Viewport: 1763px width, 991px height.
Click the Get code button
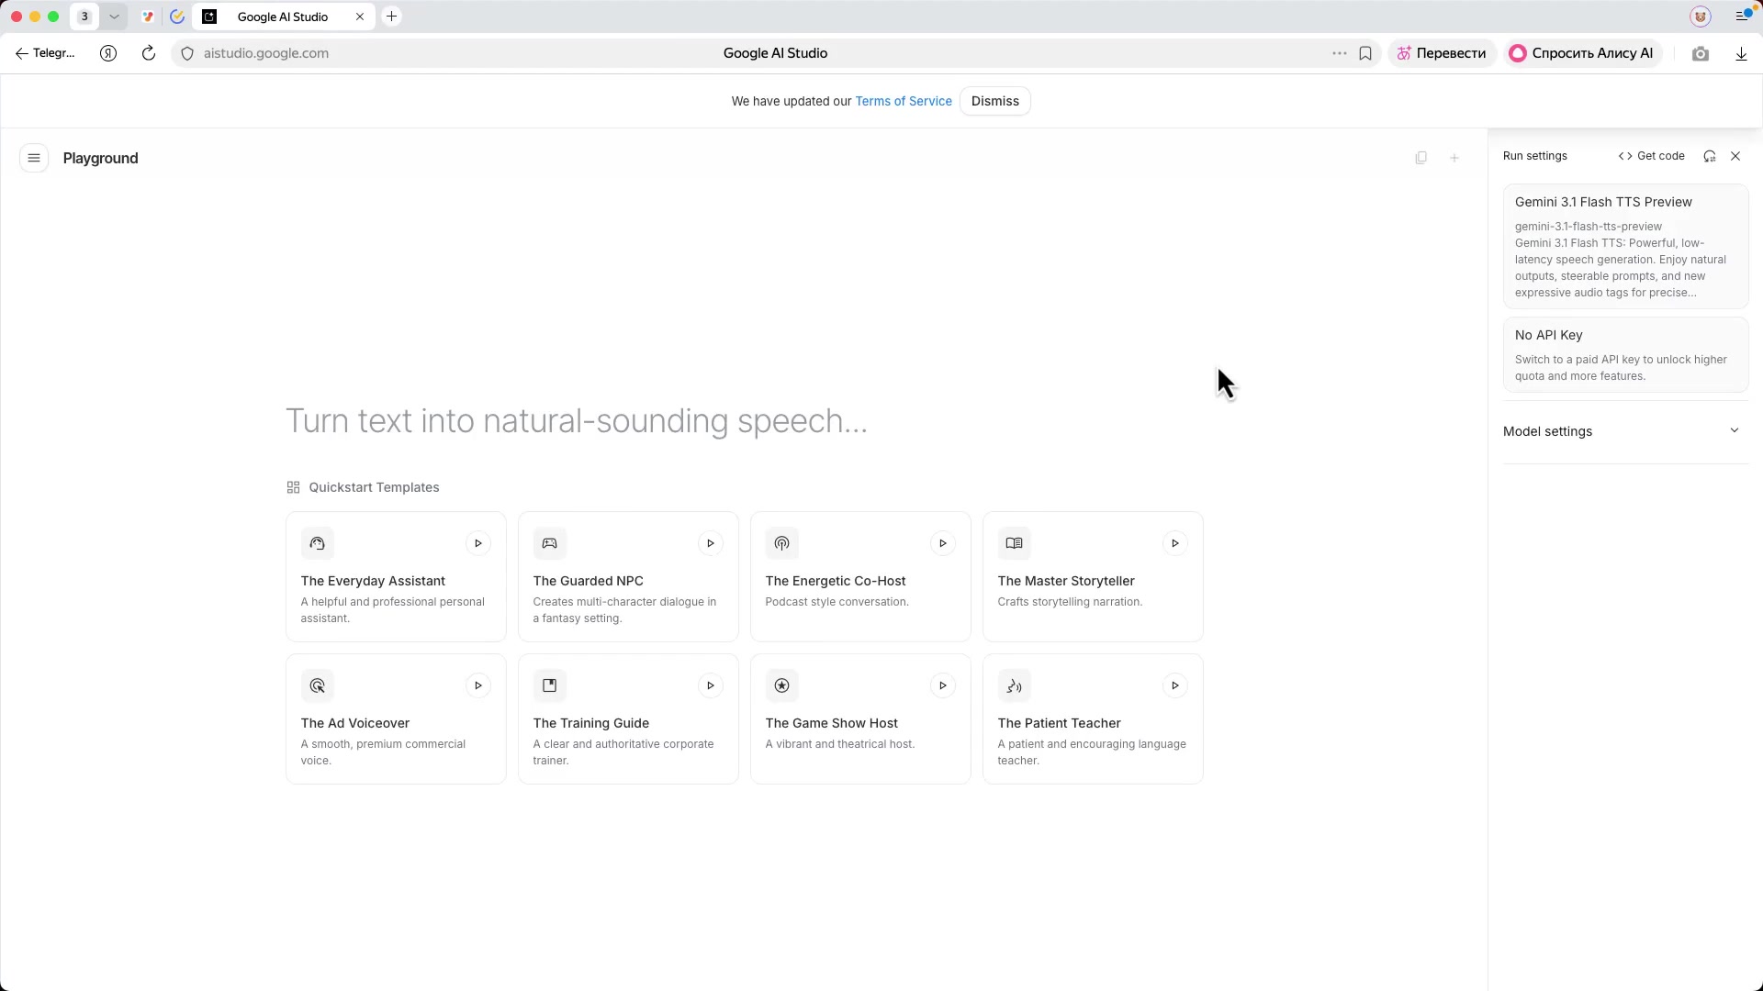(x=1651, y=156)
